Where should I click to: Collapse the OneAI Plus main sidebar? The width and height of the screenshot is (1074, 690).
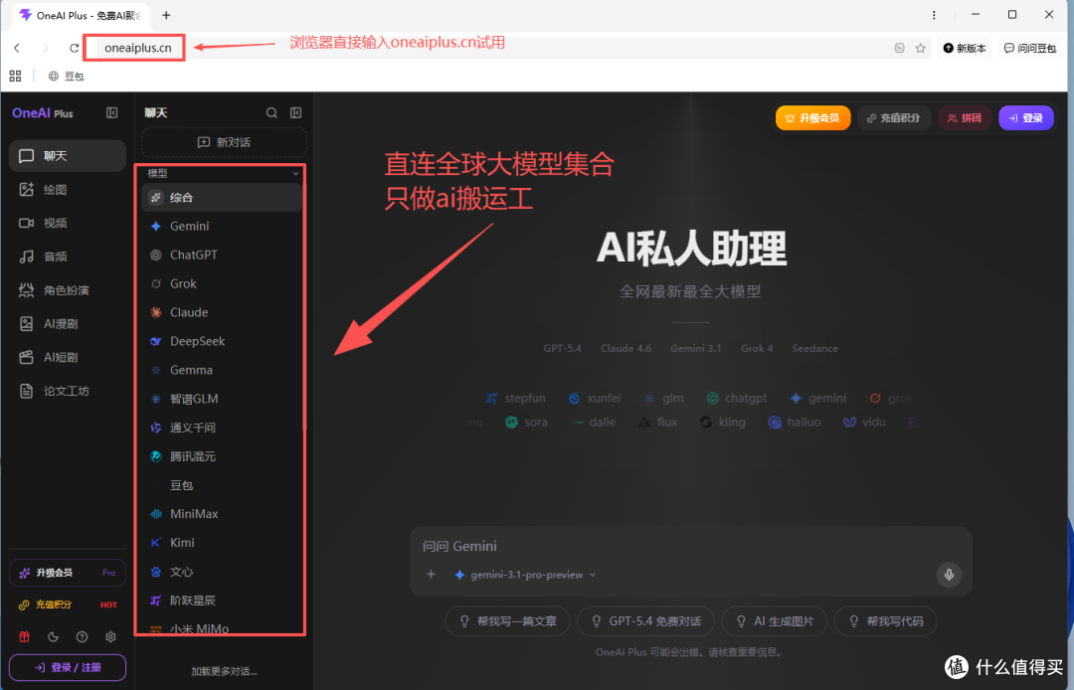pyautogui.click(x=111, y=113)
